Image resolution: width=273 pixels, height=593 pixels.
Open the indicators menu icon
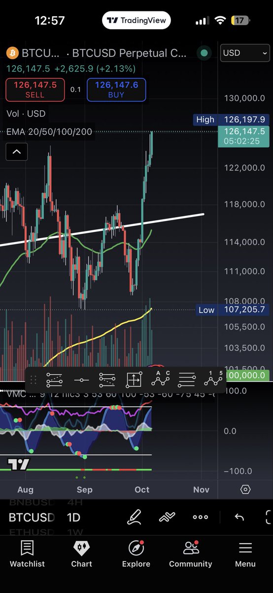tap(168, 517)
